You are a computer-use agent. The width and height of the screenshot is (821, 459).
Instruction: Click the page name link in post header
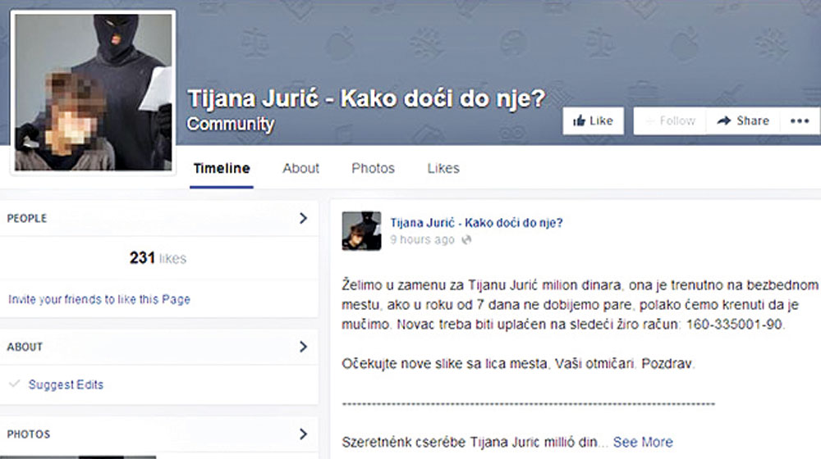[x=476, y=222]
